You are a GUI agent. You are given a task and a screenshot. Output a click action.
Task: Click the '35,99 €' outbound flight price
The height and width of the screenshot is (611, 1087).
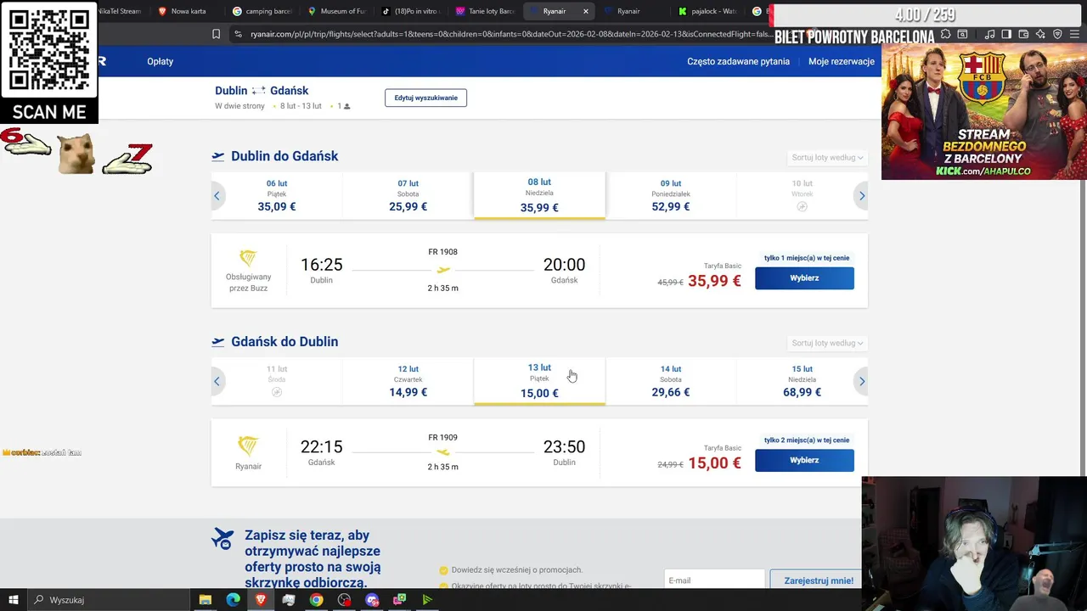pos(714,281)
